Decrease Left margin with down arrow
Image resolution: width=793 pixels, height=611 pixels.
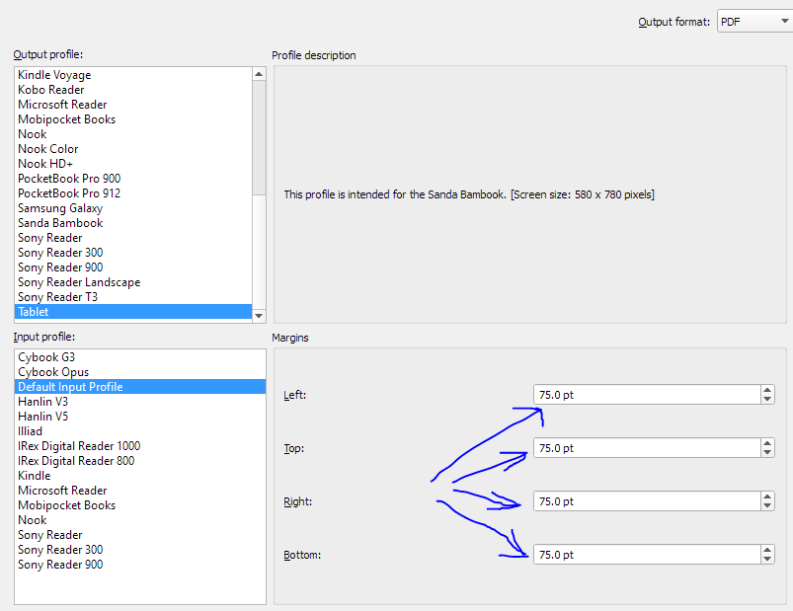[x=767, y=399]
